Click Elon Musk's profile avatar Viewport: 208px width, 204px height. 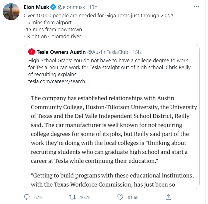pyautogui.click(x=11, y=12)
